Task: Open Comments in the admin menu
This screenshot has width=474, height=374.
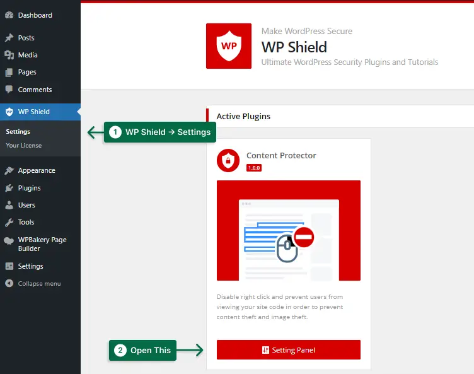Action: click(40, 90)
